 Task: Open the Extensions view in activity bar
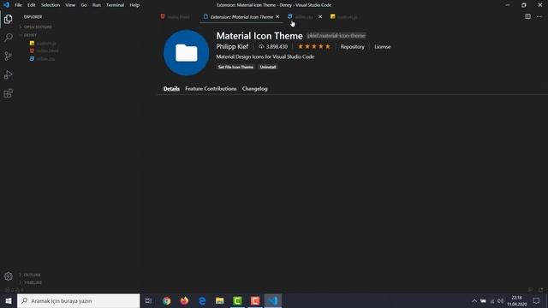(x=8, y=93)
